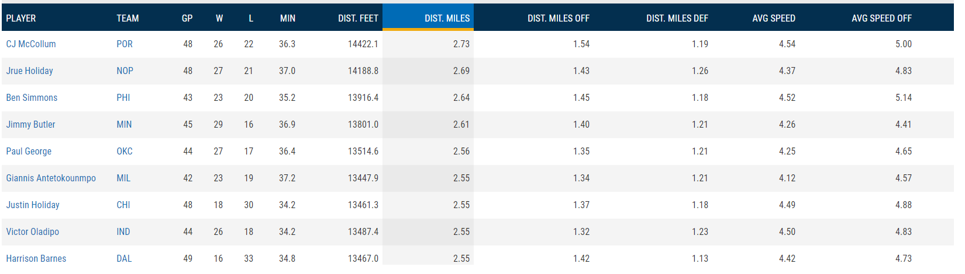Sort by MIN column header
965x274 pixels.
[x=288, y=19]
